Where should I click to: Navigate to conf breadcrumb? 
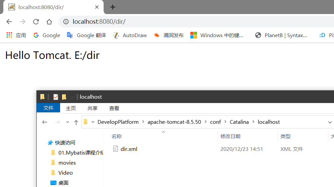pos(215,122)
